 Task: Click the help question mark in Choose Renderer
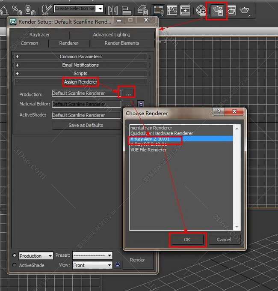coord(219,111)
